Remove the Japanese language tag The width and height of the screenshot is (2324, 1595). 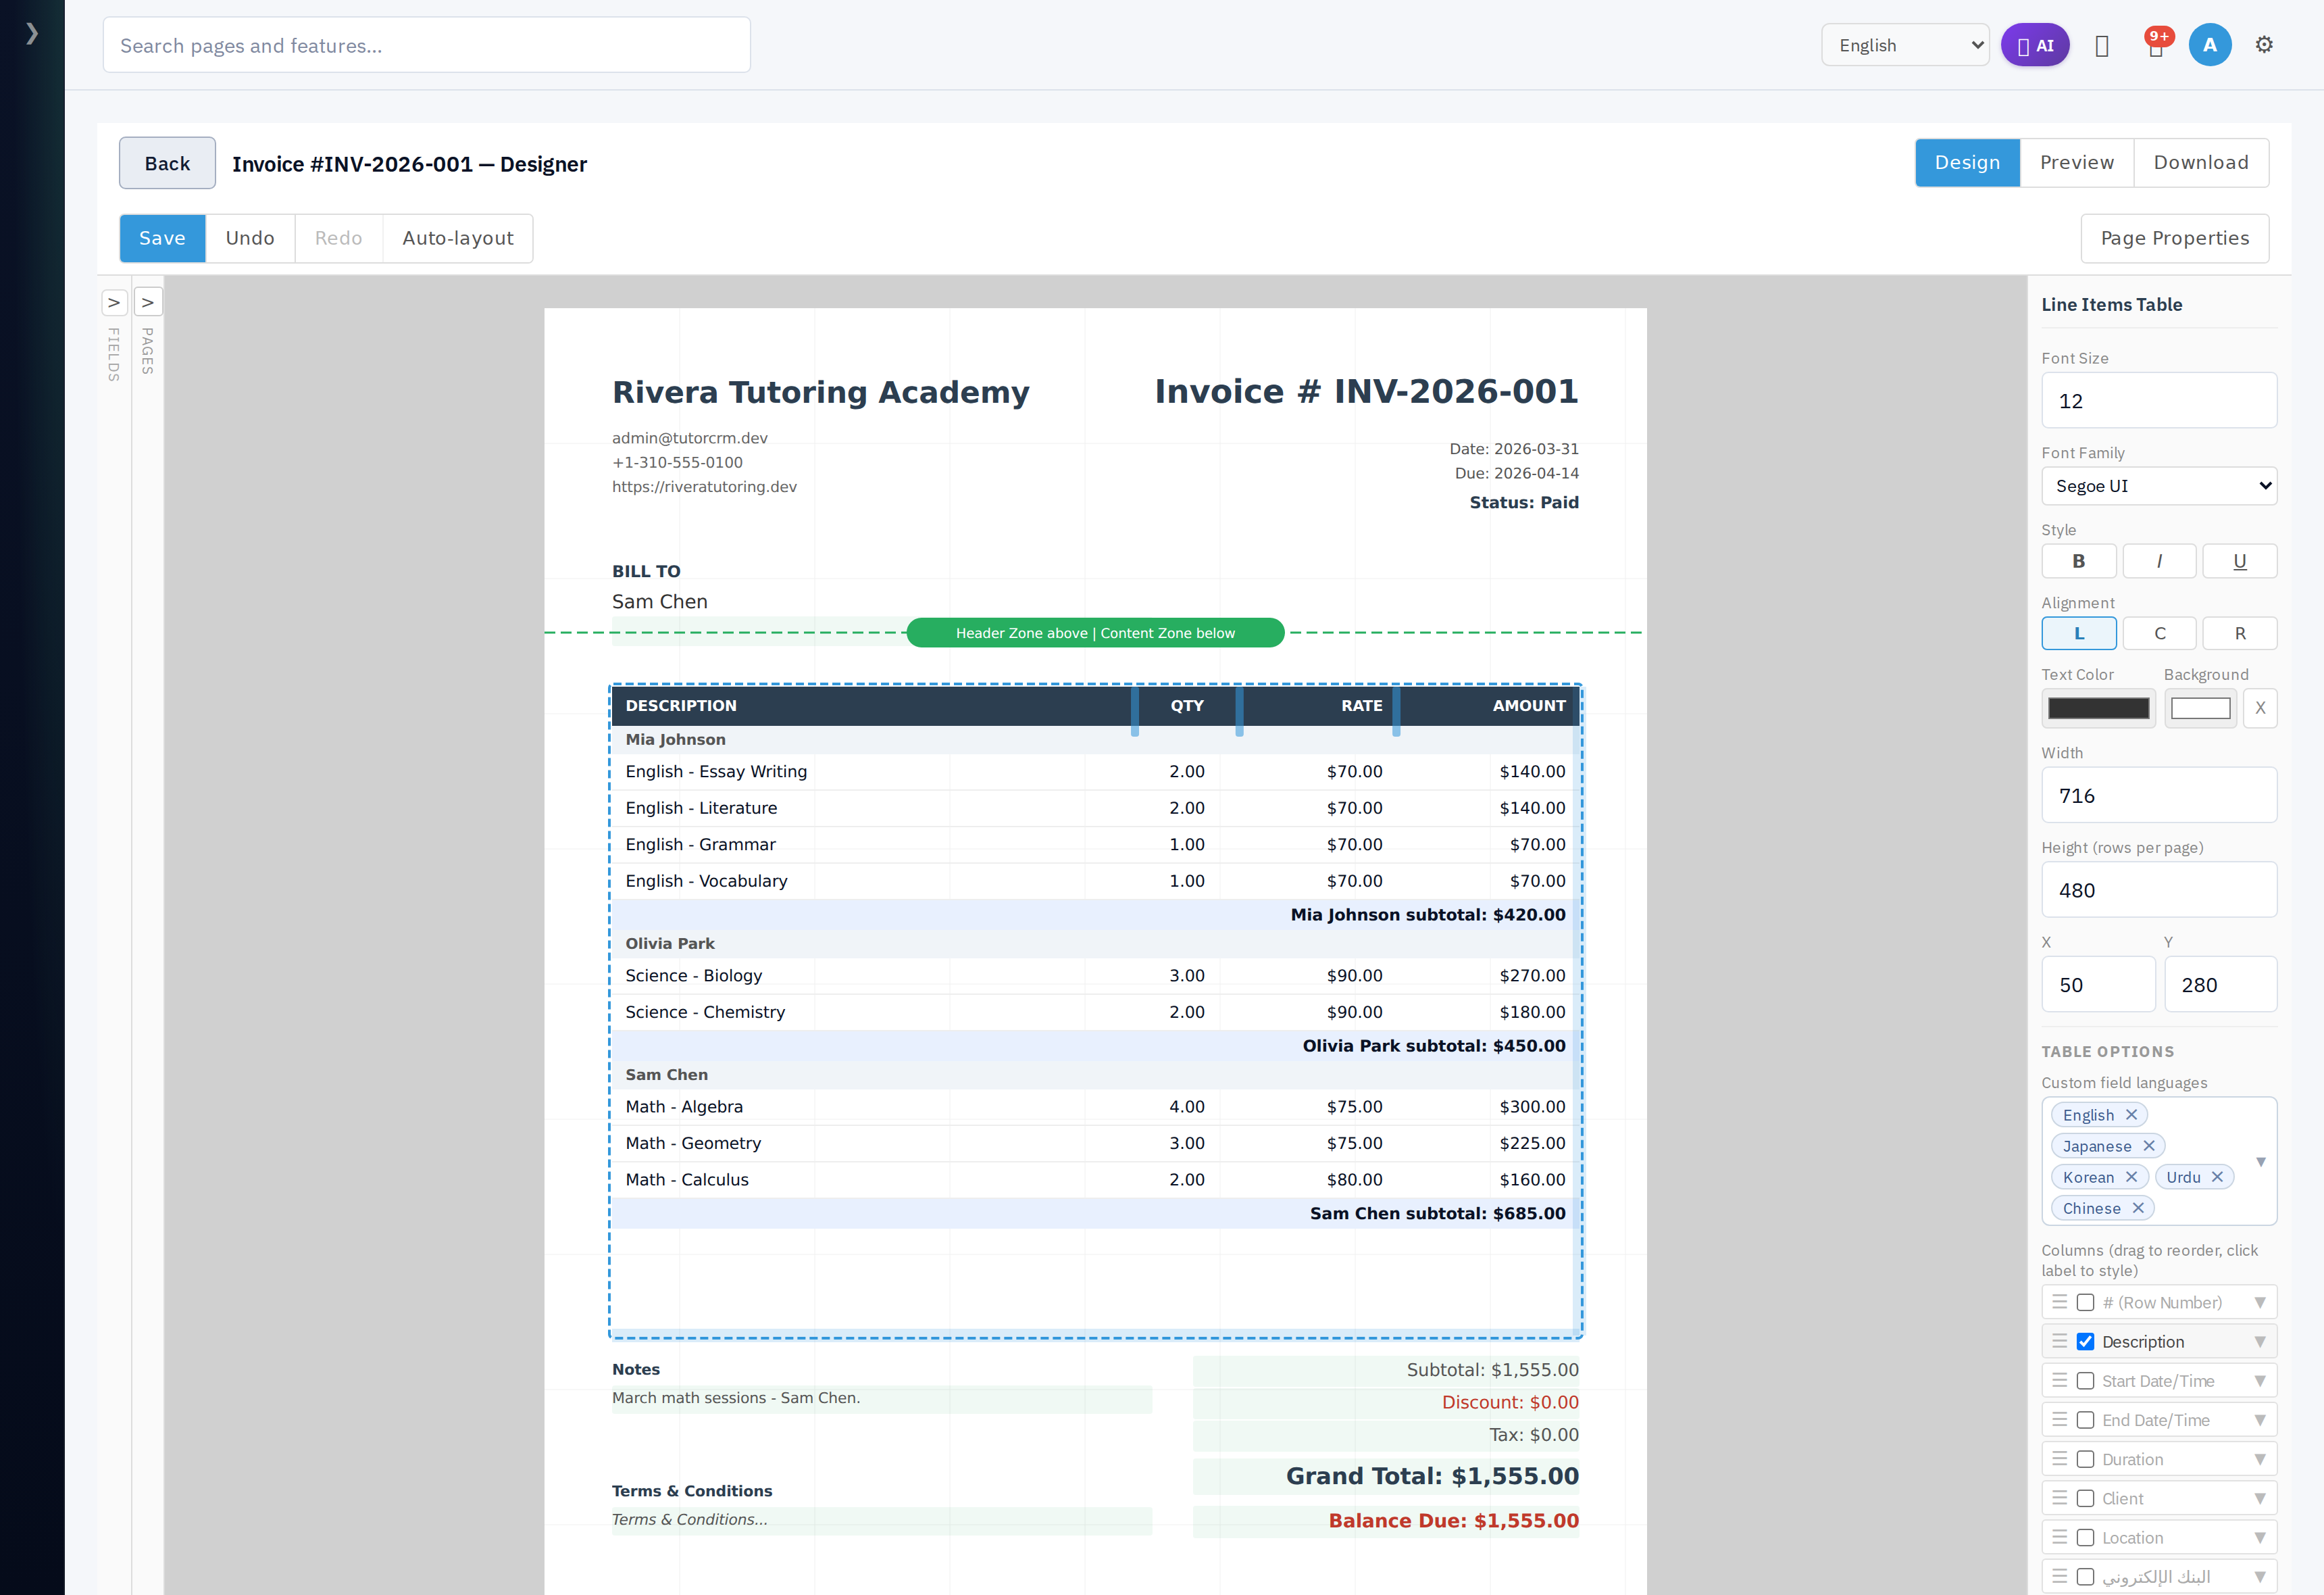(2149, 1146)
